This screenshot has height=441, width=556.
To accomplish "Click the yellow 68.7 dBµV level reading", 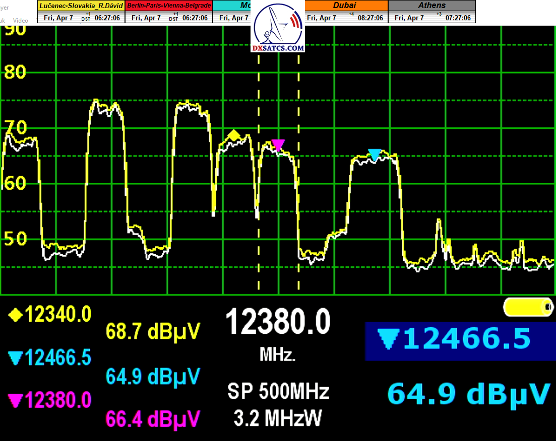I will [153, 331].
